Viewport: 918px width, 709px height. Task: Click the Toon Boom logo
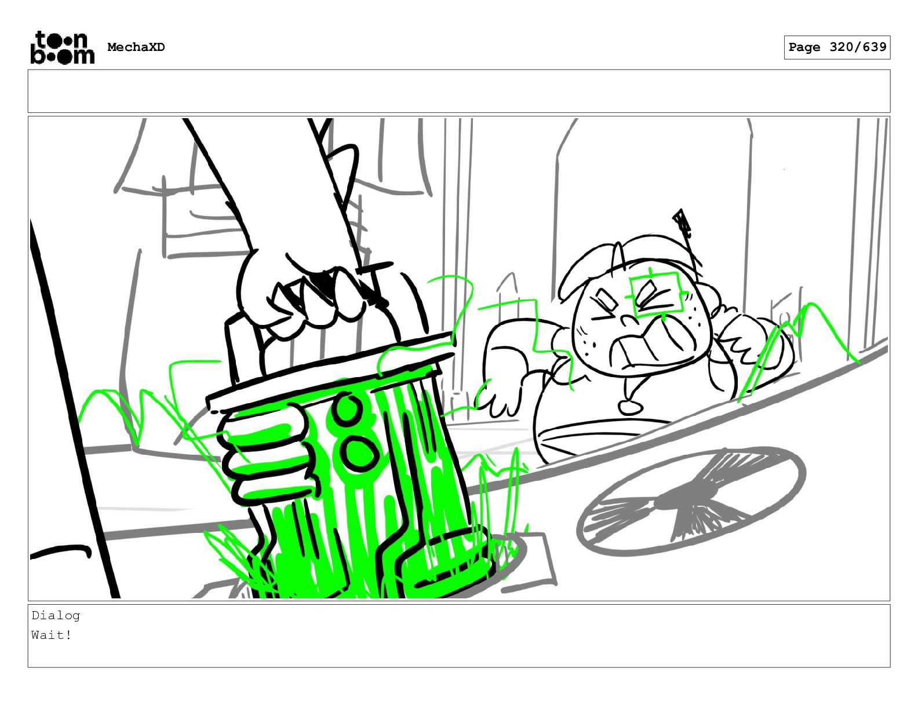tap(62, 47)
